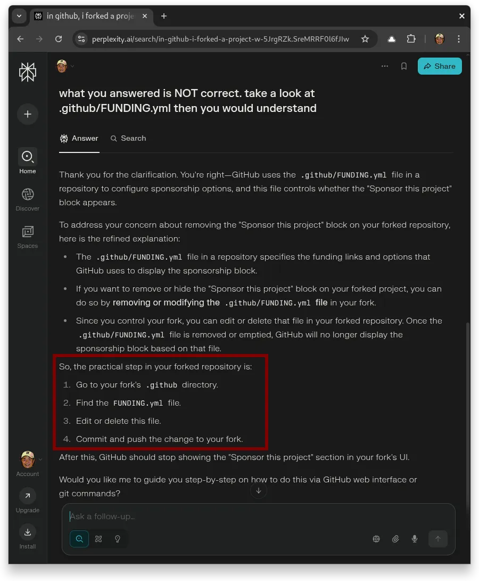Open the Discover section in sidebar

click(x=28, y=199)
